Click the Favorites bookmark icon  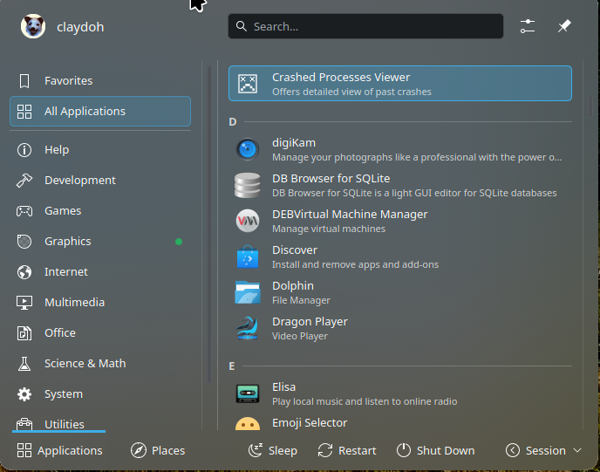click(24, 81)
